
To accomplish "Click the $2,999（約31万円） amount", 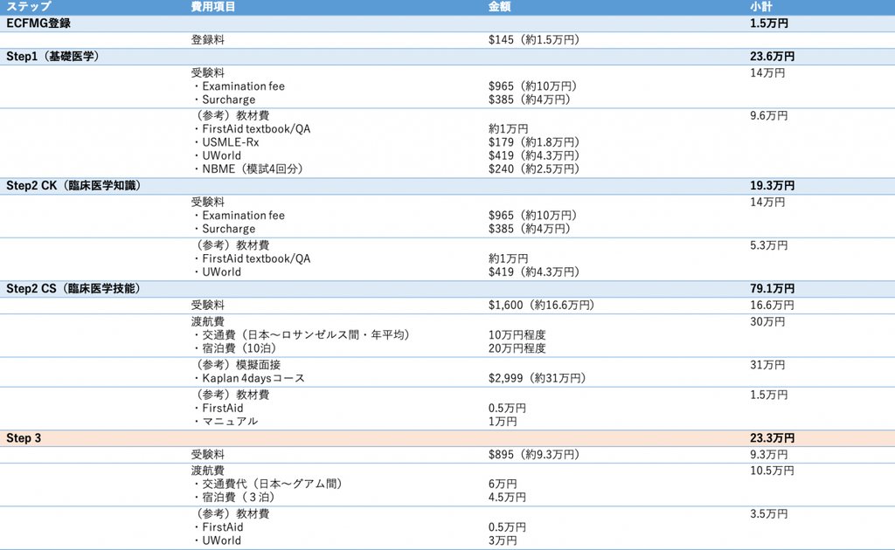I will [x=537, y=379].
